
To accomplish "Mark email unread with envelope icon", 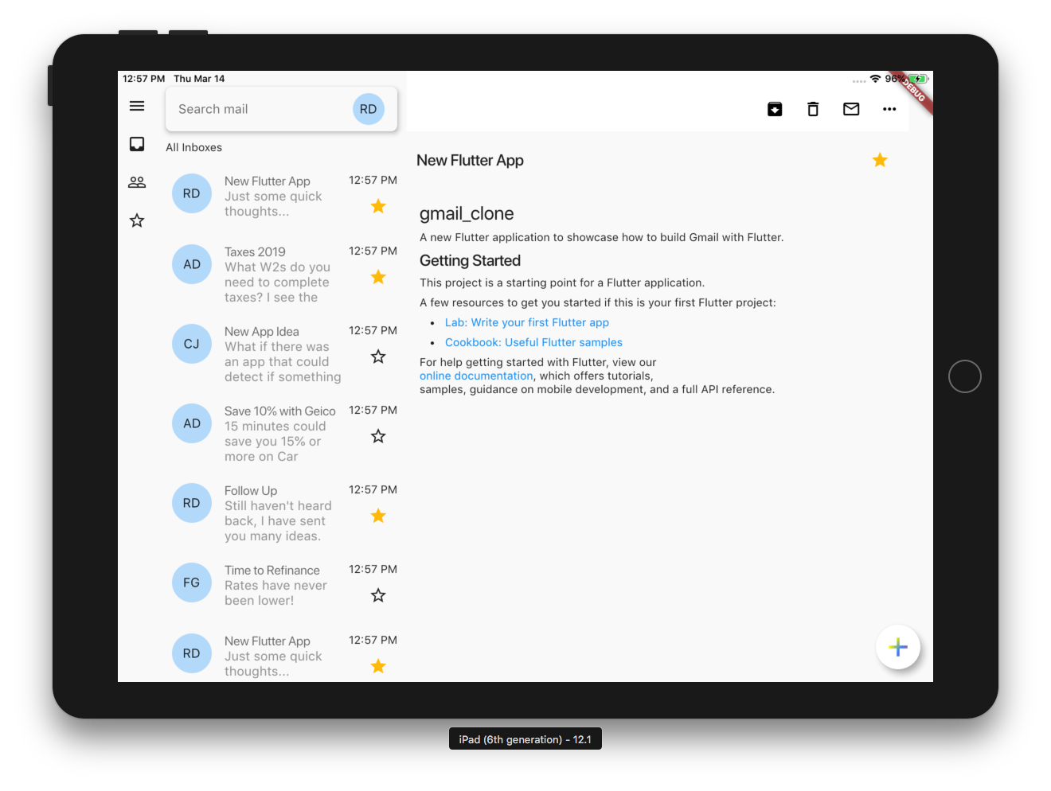I will coord(851,109).
